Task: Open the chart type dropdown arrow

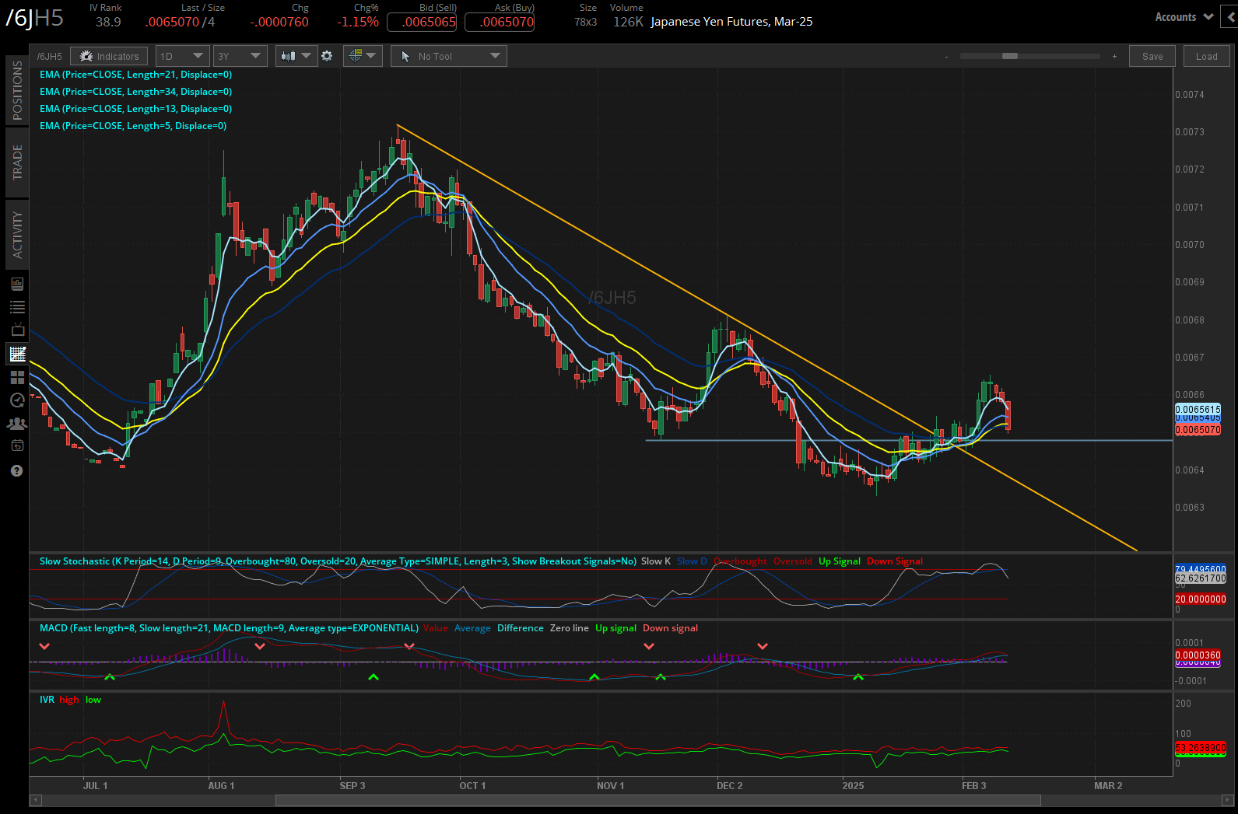Action: click(x=306, y=56)
